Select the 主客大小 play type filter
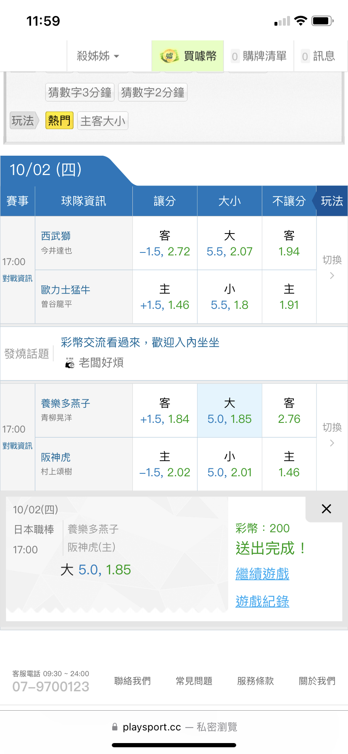348x754 pixels. point(103,121)
